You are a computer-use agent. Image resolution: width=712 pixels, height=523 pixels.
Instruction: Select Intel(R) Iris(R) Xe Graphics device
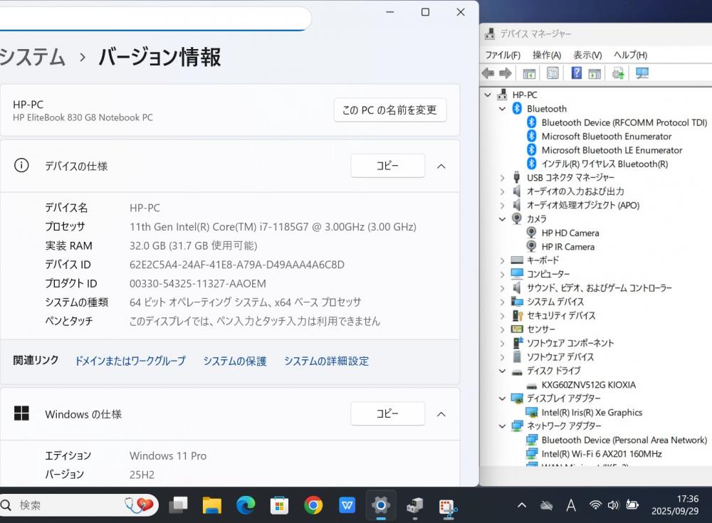pos(591,412)
